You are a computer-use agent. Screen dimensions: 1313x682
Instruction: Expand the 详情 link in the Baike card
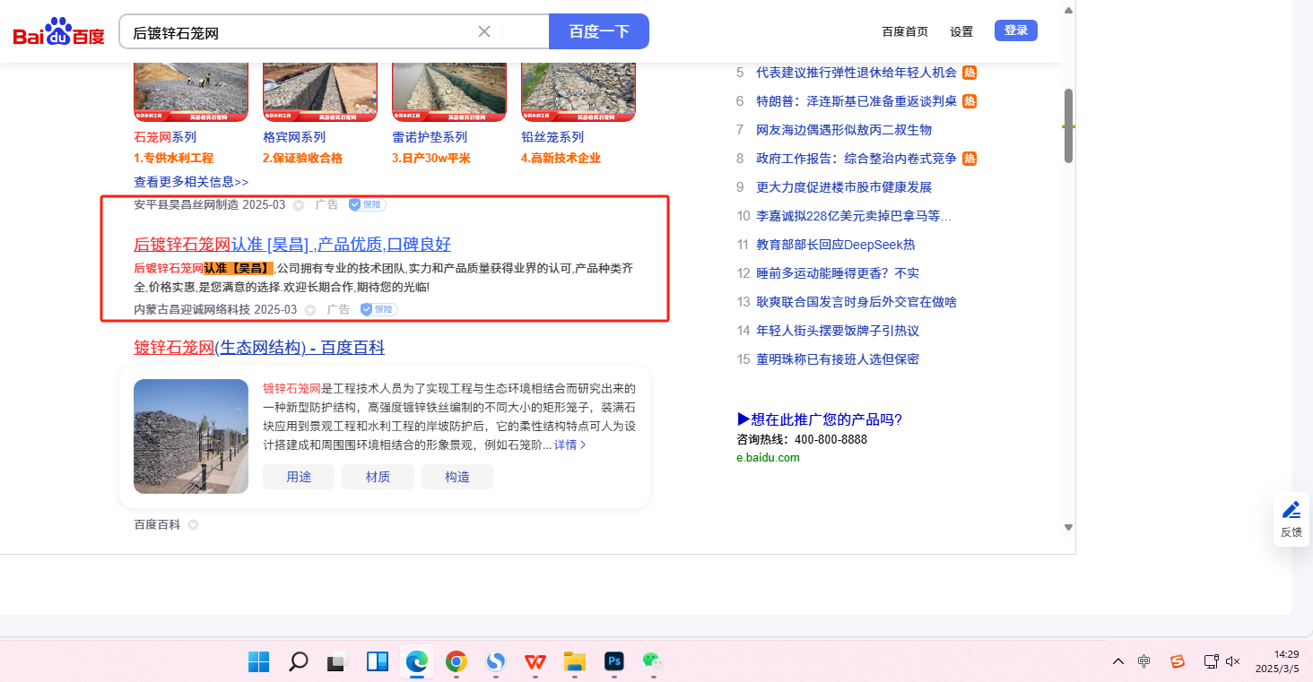pyautogui.click(x=570, y=445)
